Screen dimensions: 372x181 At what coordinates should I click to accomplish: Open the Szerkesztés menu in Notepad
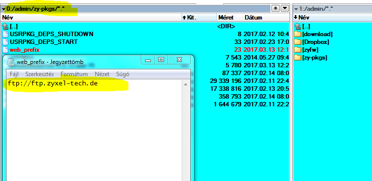point(40,74)
